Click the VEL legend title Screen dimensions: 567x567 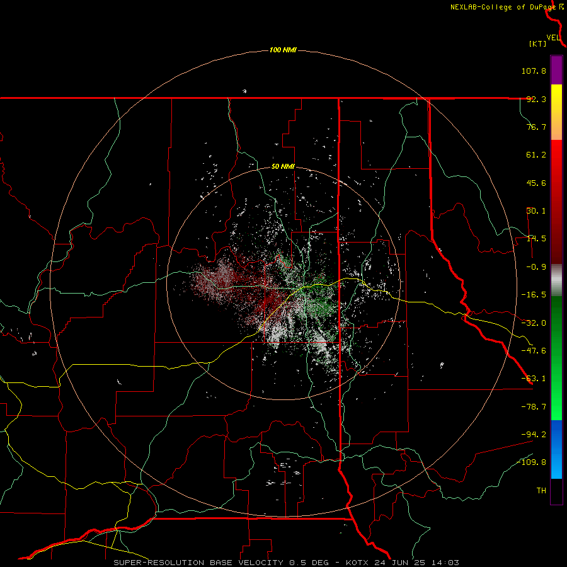pyautogui.click(x=553, y=38)
